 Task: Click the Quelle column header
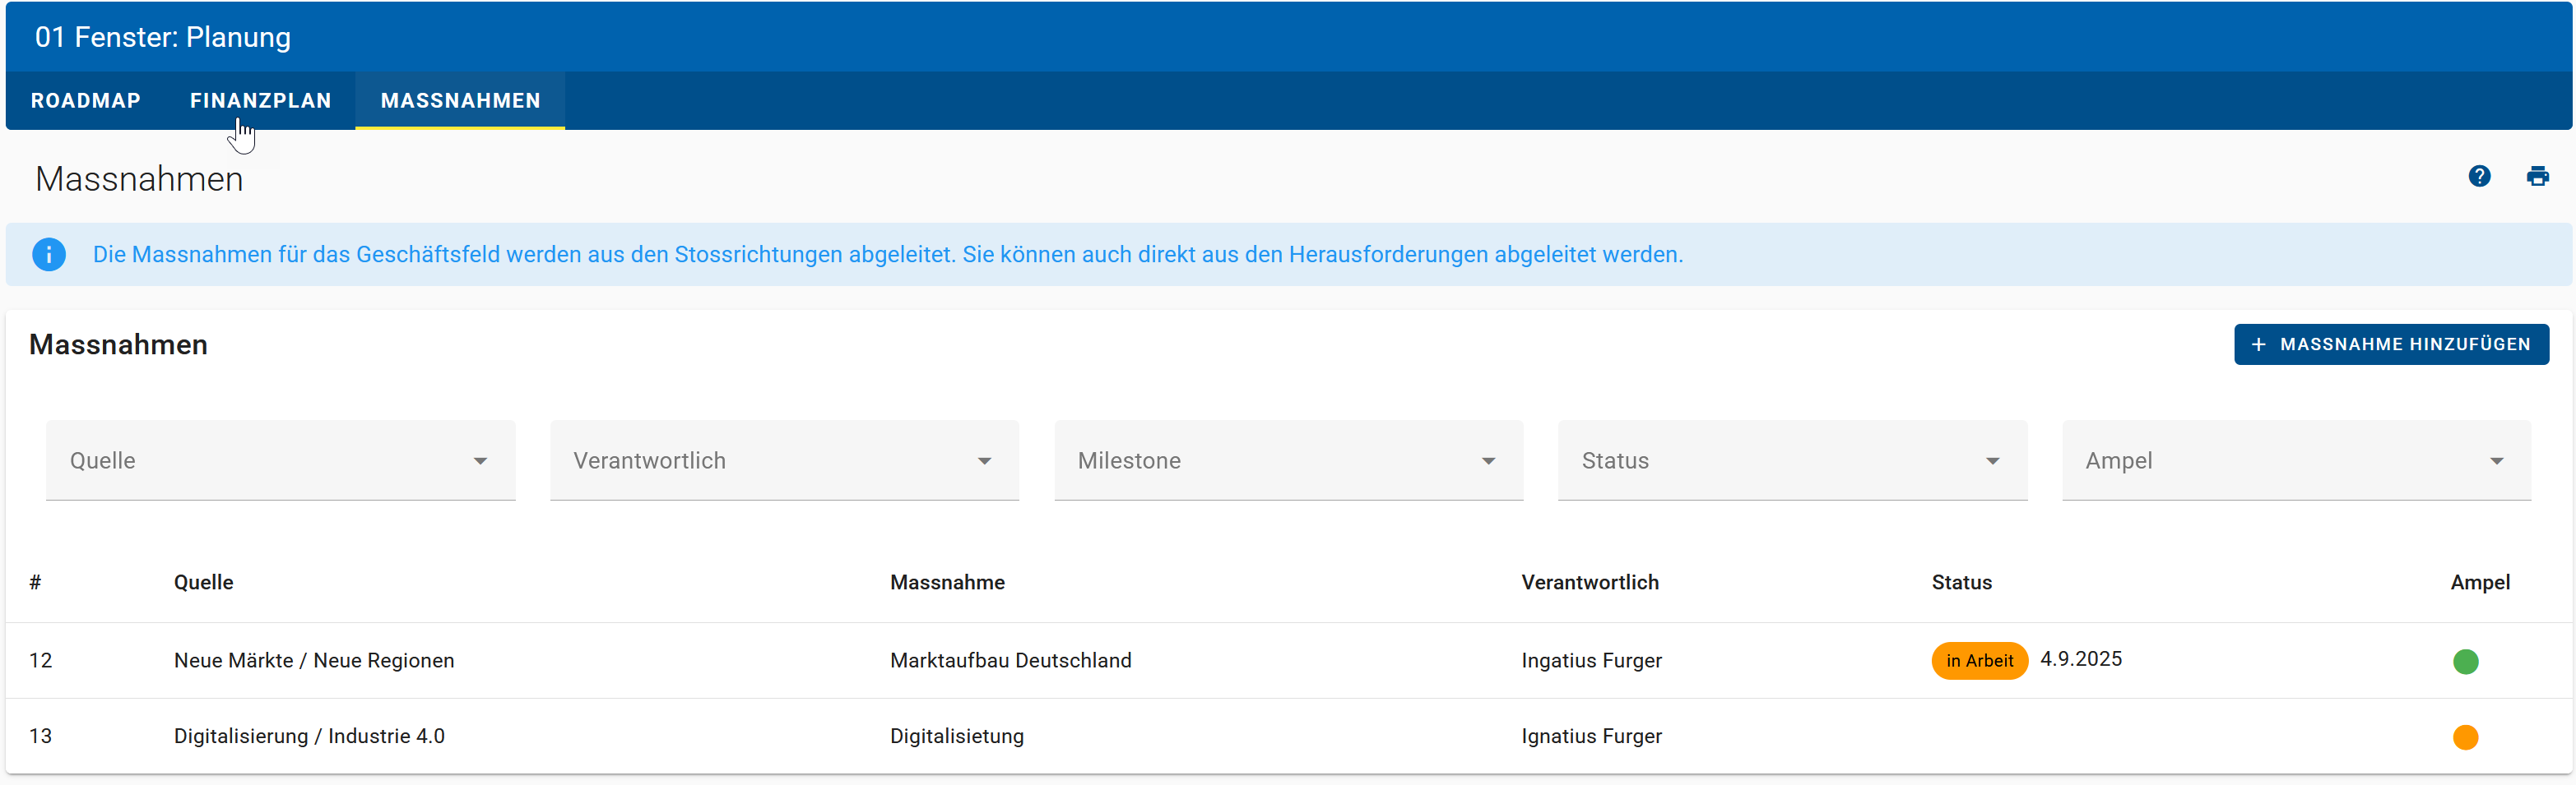[203, 582]
